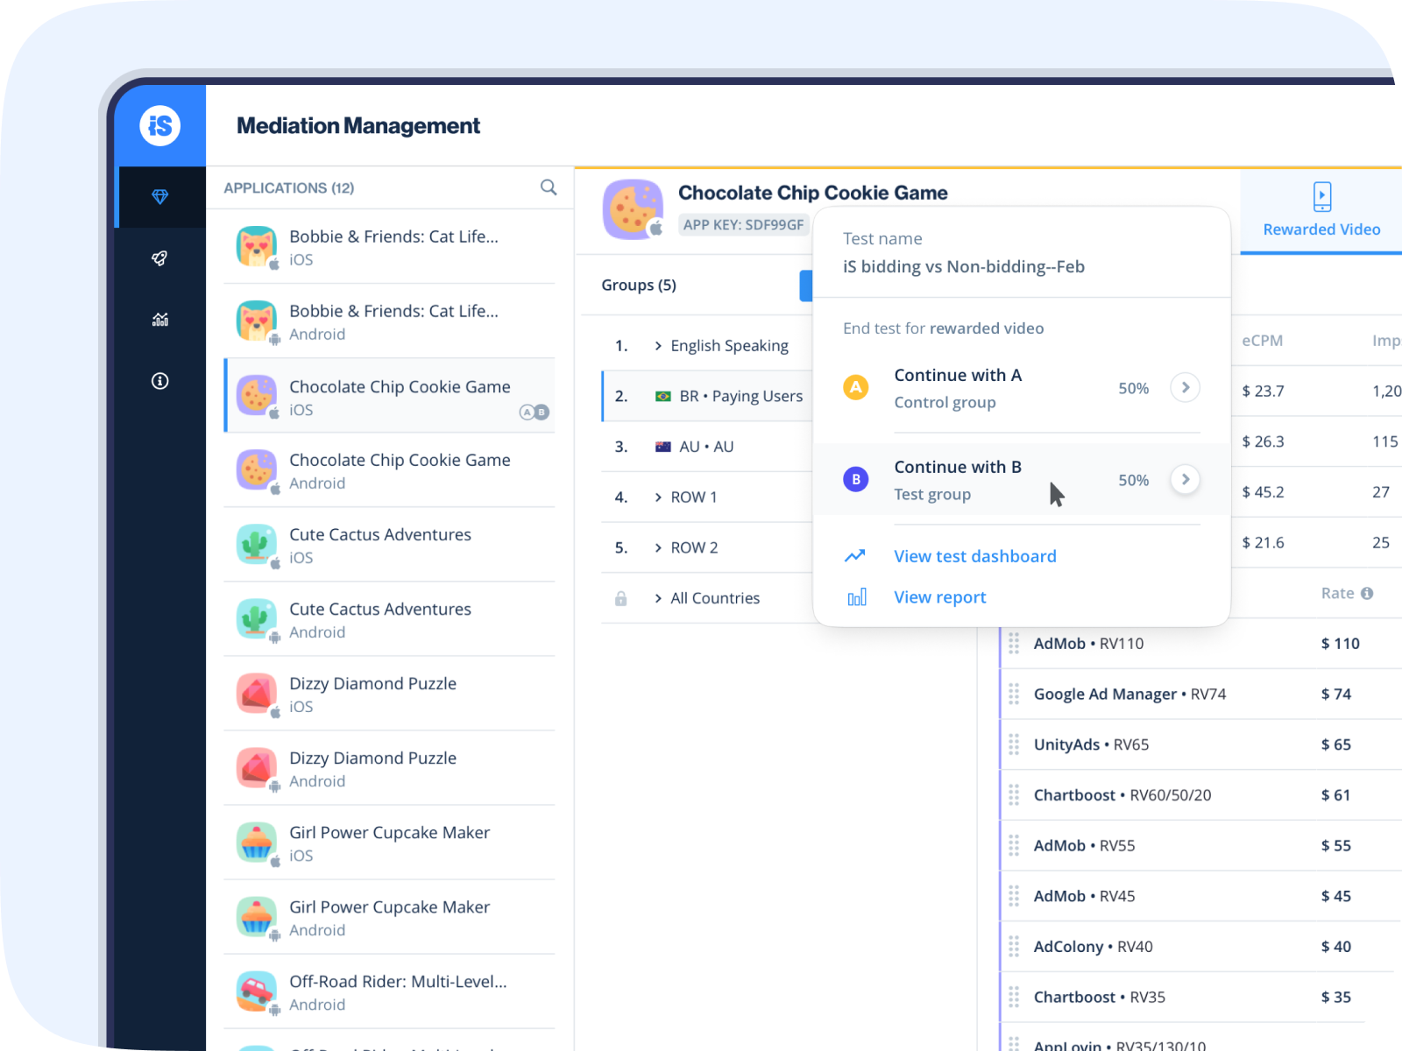Viewport: 1402px width, 1051px height.
Task: Select group BR • Paying Users
Action: point(707,396)
